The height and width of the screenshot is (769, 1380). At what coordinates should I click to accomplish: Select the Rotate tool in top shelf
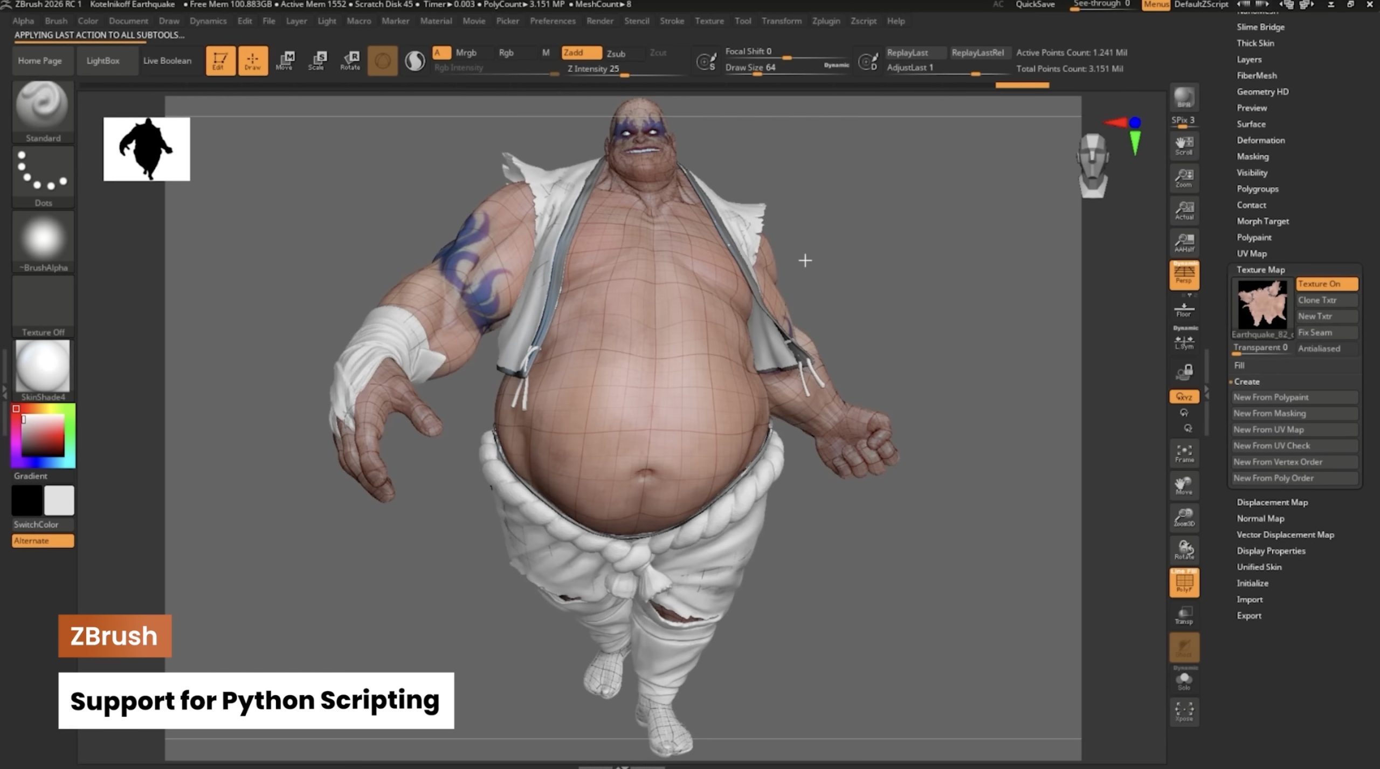click(x=350, y=60)
